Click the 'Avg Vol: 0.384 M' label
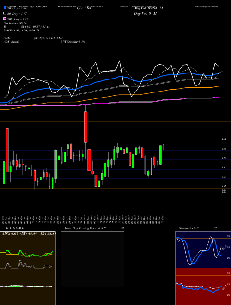 [x=148, y=8]
